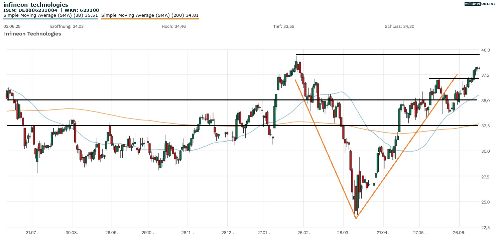The height and width of the screenshot is (234, 498).
Task: Click the 28.11. date axis label
Action: pyautogui.click(x=188, y=232)
